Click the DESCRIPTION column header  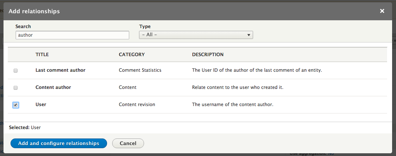coord(208,55)
